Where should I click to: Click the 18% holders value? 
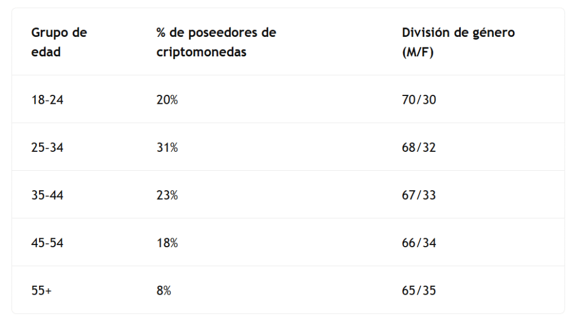click(167, 243)
